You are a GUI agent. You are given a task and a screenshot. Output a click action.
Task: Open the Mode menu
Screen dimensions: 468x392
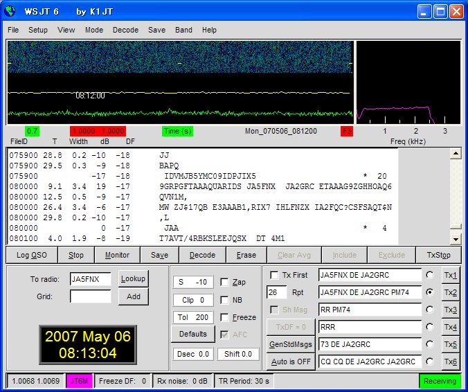point(94,30)
